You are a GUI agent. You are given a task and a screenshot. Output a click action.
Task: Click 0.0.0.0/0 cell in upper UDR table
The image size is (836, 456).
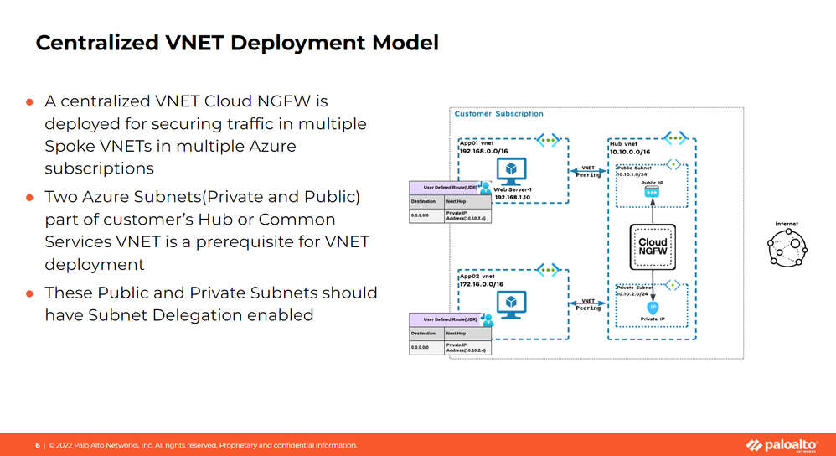point(426,215)
